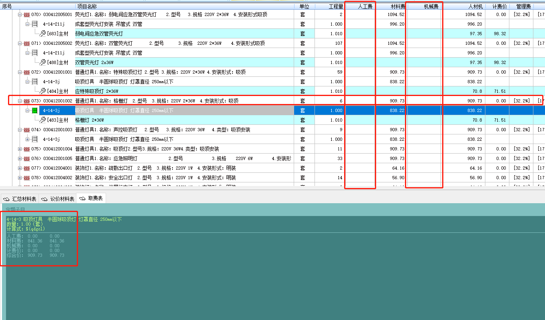Click the wrench icon beside [483]主材
Image resolution: width=545 pixels, height=320 pixels.
coord(43,120)
